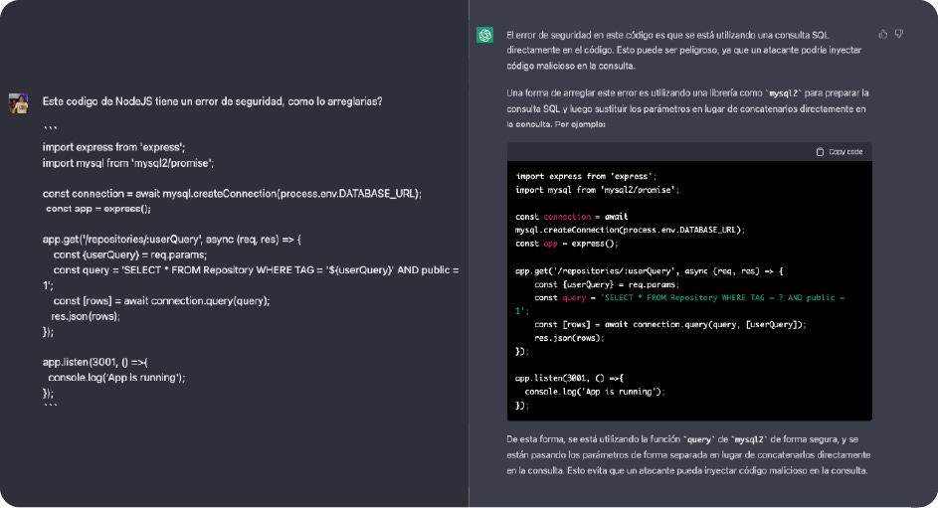Click the user line with '${userQuery}' SELECT query

pos(252,277)
